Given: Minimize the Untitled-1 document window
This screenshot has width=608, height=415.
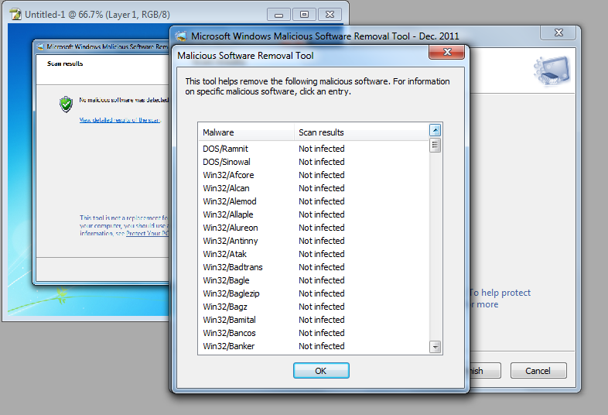Looking at the screenshot, I should (x=279, y=14).
